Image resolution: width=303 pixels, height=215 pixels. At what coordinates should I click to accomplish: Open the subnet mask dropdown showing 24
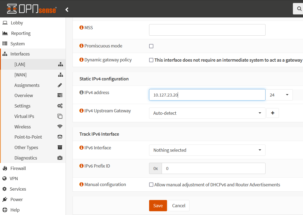[x=279, y=95]
